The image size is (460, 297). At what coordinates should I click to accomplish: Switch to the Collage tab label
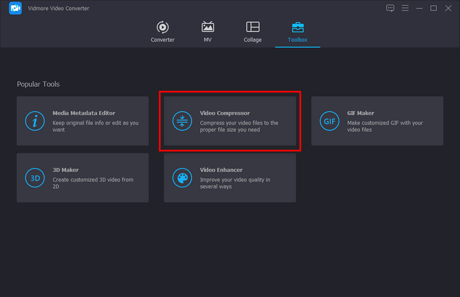(x=252, y=40)
